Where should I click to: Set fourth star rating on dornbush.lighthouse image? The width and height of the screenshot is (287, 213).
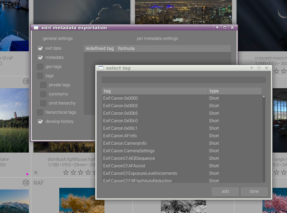pos(88,172)
